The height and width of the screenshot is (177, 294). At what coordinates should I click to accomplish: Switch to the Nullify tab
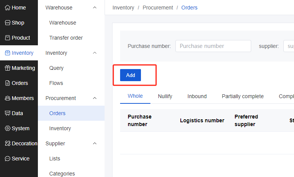point(165,96)
